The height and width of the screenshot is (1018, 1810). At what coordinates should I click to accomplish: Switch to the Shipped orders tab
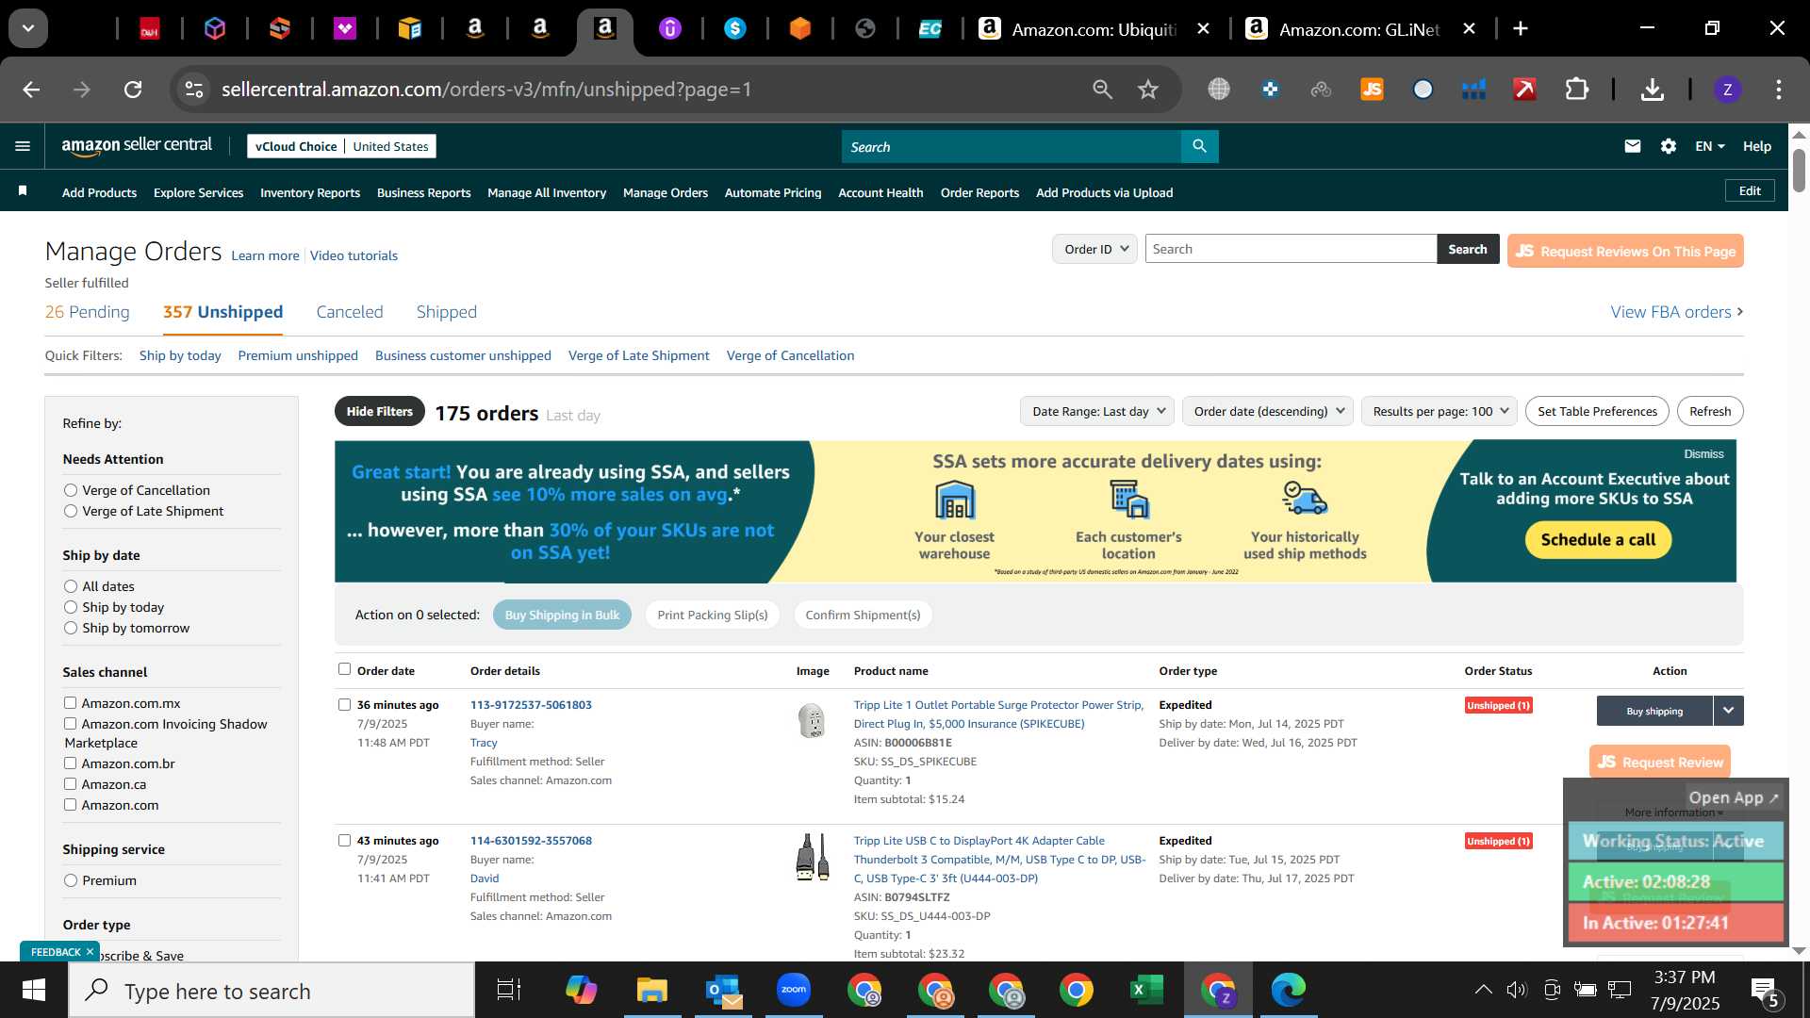pyautogui.click(x=447, y=312)
